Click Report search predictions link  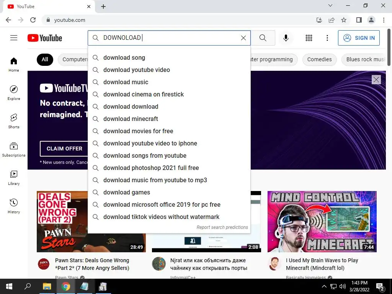point(222,227)
